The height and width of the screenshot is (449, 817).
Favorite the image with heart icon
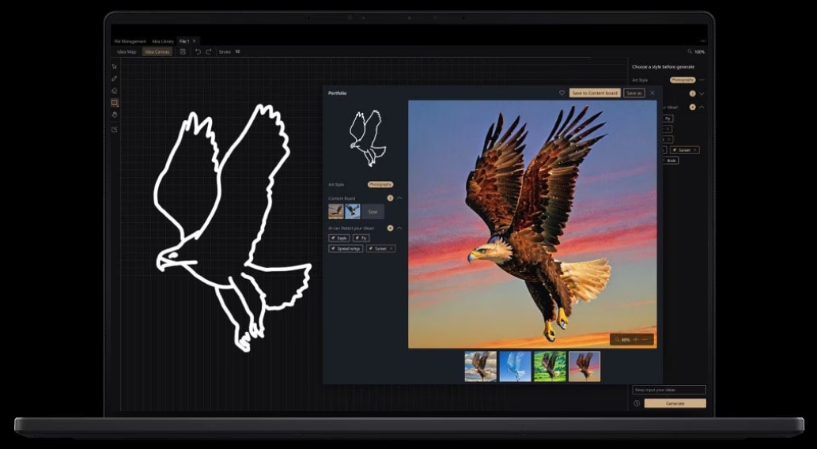click(562, 92)
